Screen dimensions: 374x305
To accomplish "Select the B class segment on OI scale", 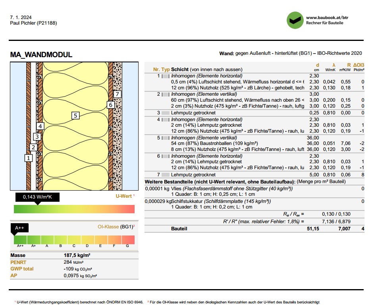I will 60,240.
